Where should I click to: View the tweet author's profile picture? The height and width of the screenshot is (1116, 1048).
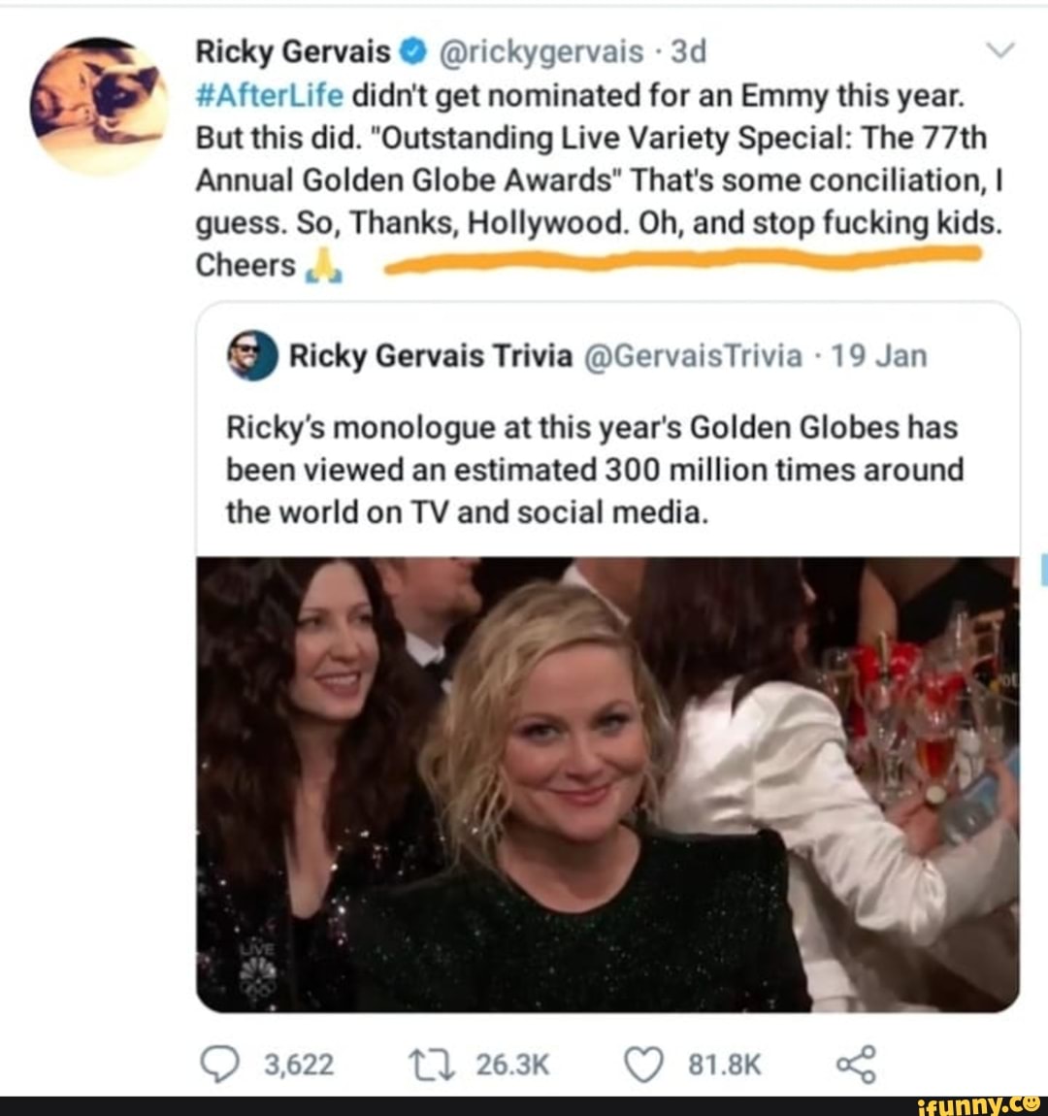coord(99,105)
